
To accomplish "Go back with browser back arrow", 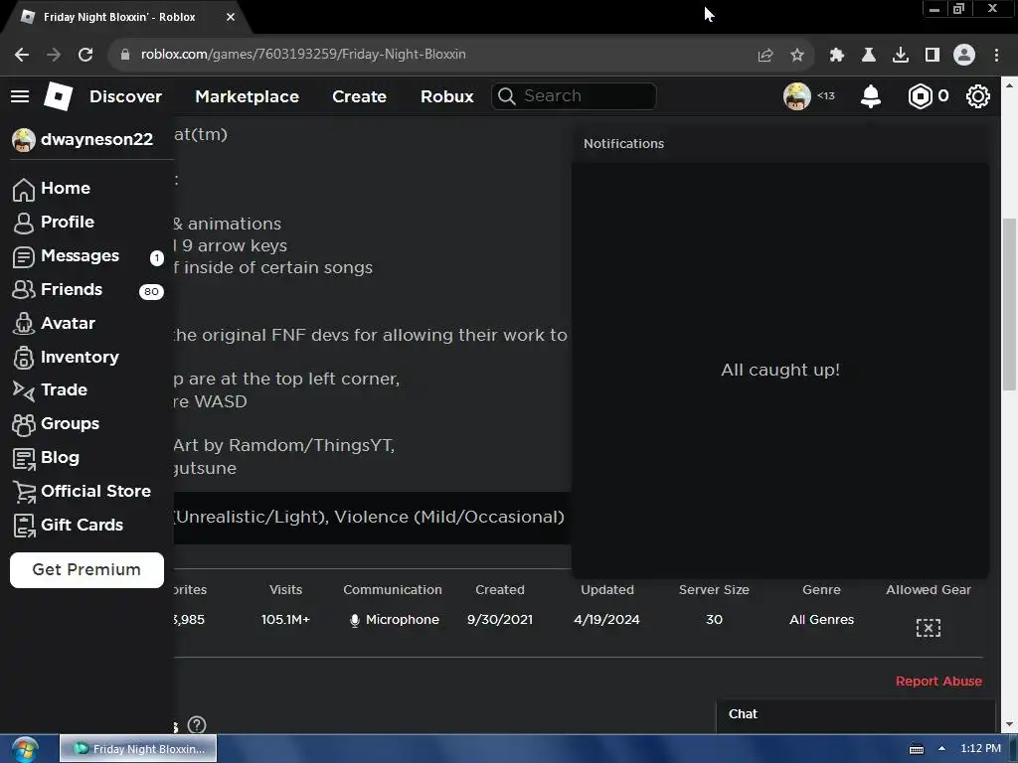I will [22, 55].
